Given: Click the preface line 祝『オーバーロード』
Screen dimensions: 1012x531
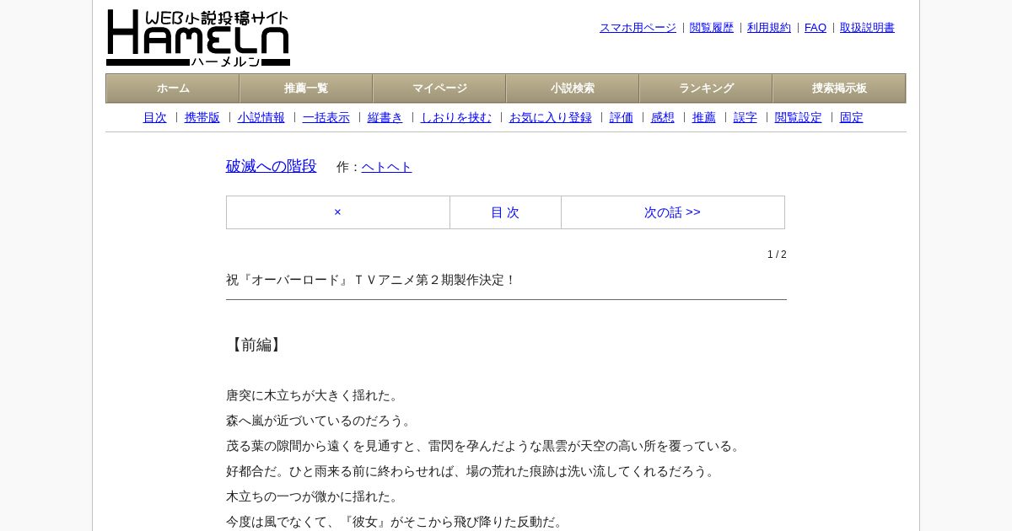Looking at the screenshot, I should 371,280.
